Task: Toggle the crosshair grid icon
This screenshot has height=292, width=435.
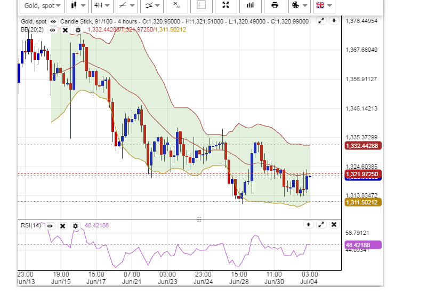Action: pos(201,6)
